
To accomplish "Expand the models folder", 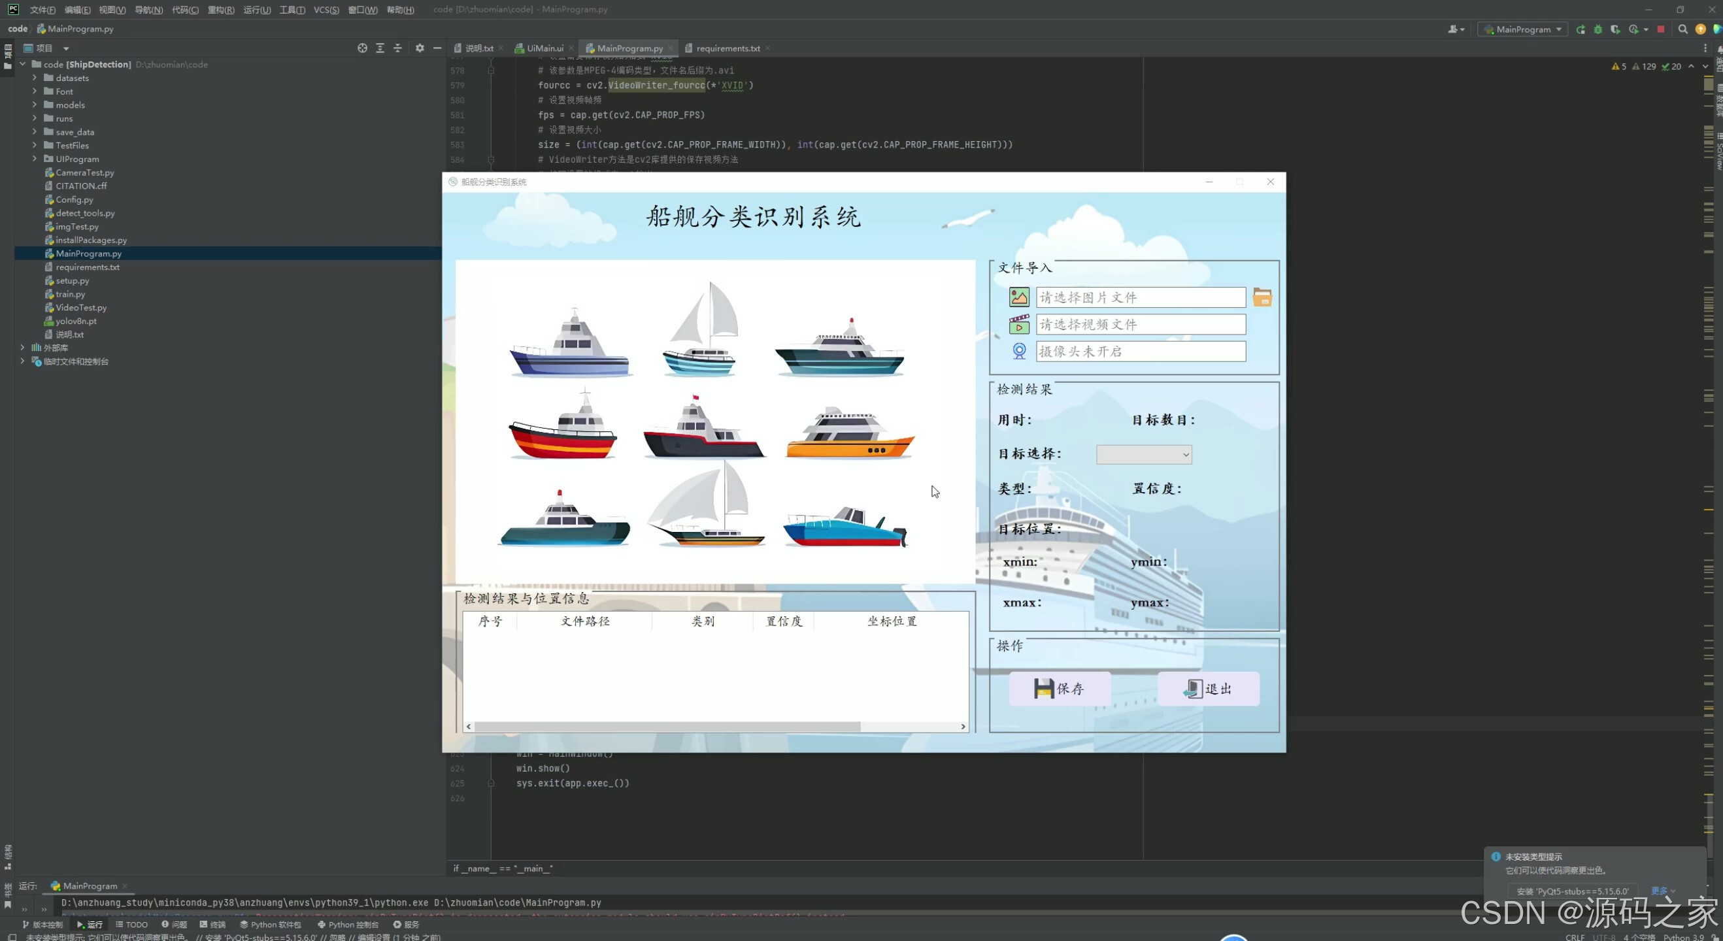I will click(35, 105).
